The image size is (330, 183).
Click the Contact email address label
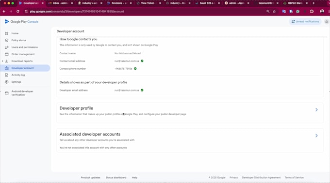[72, 61]
